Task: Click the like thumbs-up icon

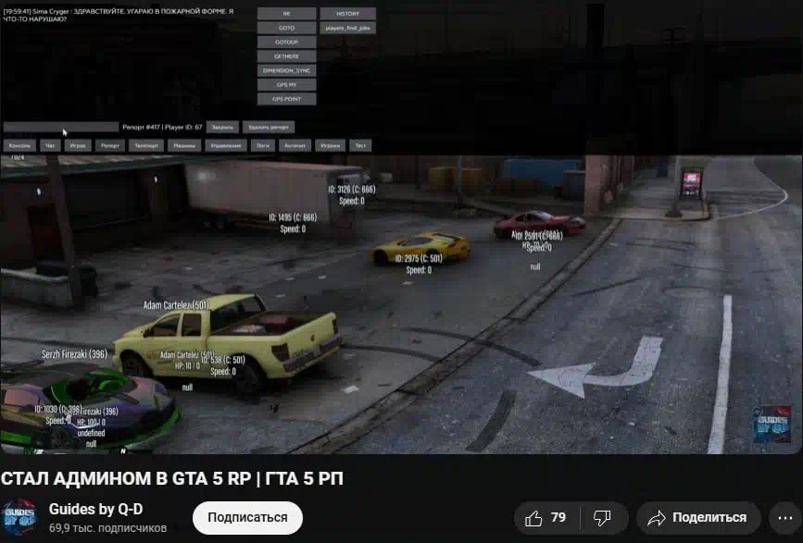Action: tap(533, 518)
